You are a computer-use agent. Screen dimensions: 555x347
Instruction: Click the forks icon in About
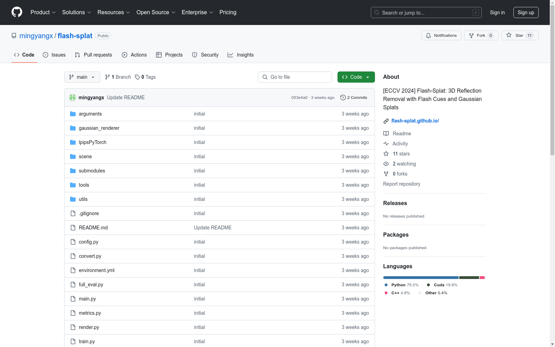click(386, 174)
